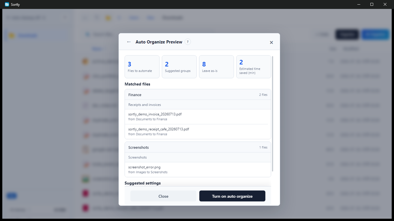Click the Suggested settings heading

142,183
